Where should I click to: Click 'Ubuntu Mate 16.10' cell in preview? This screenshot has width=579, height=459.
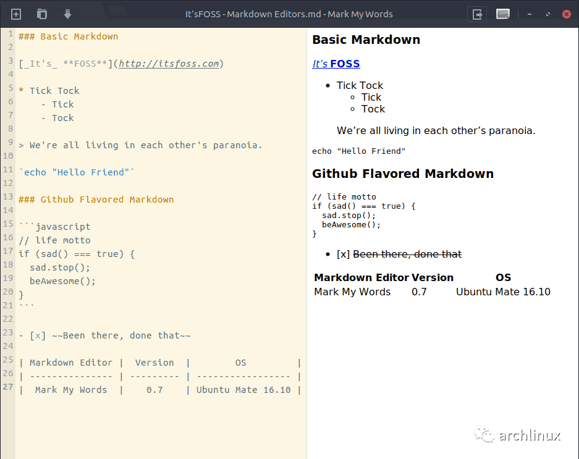coord(503,292)
